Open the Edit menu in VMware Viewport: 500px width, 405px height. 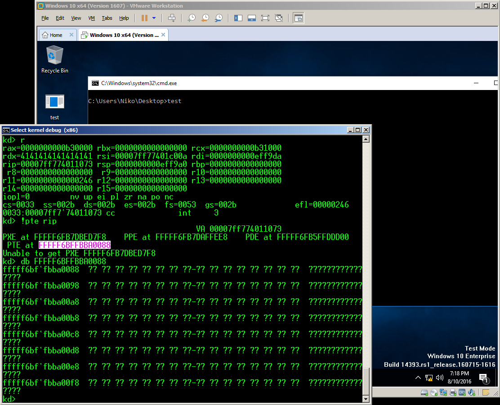point(60,18)
